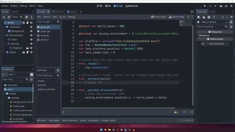Open World node scene instance icon
Screen dimensions: 235x132
click(x=23, y=23)
